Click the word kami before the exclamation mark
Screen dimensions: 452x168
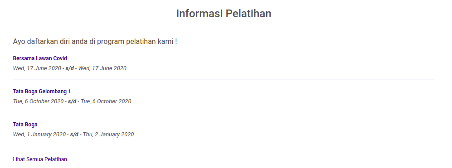pyautogui.click(x=165, y=42)
